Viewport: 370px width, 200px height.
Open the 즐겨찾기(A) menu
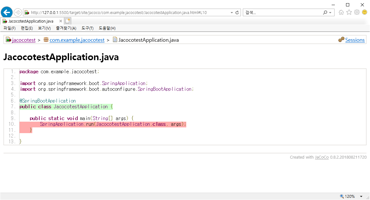pyautogui.click(x=66, y=28)
